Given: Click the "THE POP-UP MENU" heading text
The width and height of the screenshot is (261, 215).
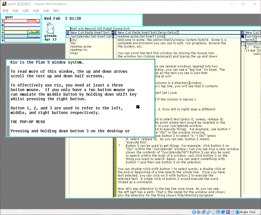Looking at the screenshot, I should coord(28,122).
